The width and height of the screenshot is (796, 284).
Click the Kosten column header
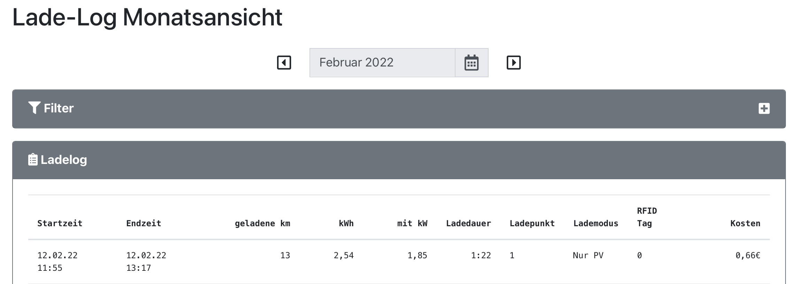745,223
